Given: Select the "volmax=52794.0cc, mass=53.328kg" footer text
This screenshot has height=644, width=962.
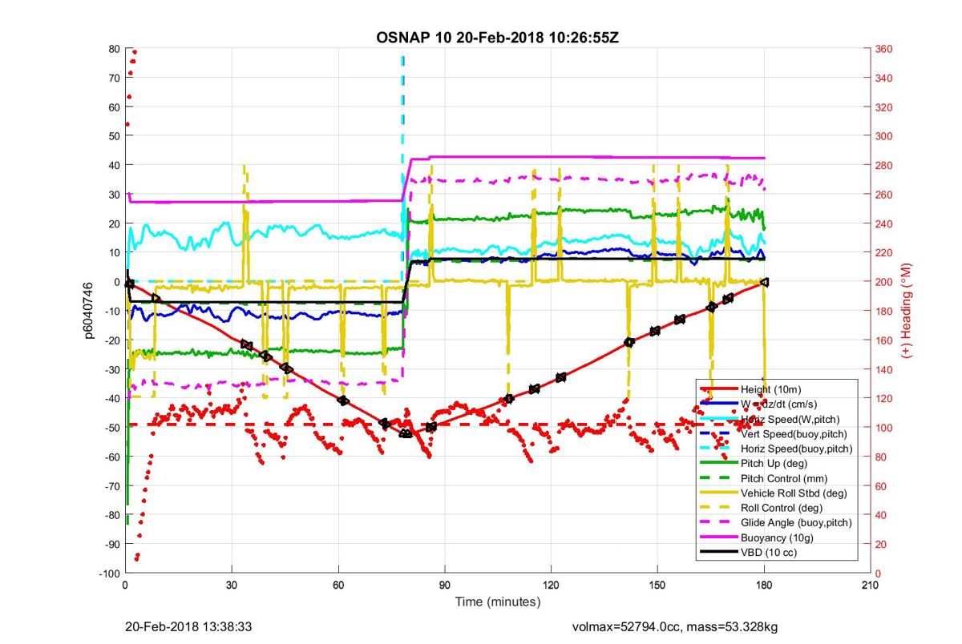Looking at the screenshot, I should [674, 626].
